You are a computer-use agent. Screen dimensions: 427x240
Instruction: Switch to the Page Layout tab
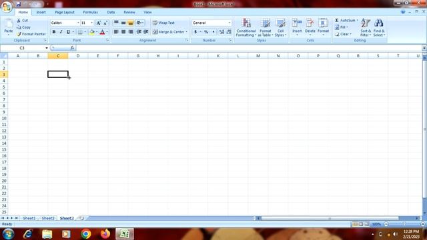click(x=65, y=12)
